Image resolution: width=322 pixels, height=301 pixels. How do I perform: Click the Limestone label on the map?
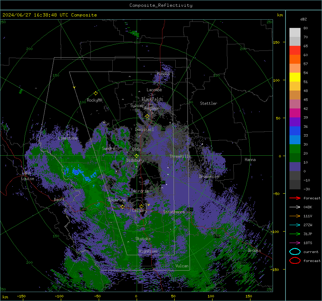[68, 138]
